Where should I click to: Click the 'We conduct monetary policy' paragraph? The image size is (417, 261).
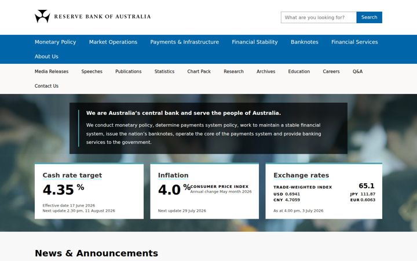pos(204,134)
